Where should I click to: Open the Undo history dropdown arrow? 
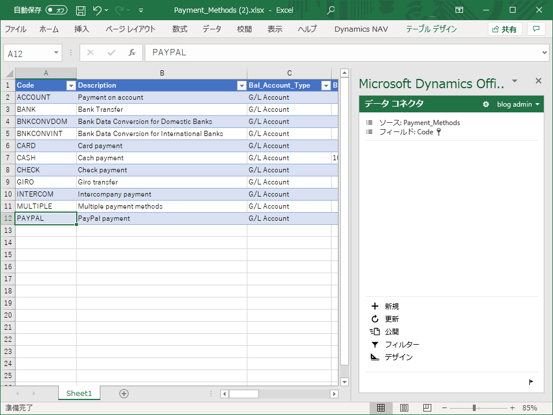point(107,10)
